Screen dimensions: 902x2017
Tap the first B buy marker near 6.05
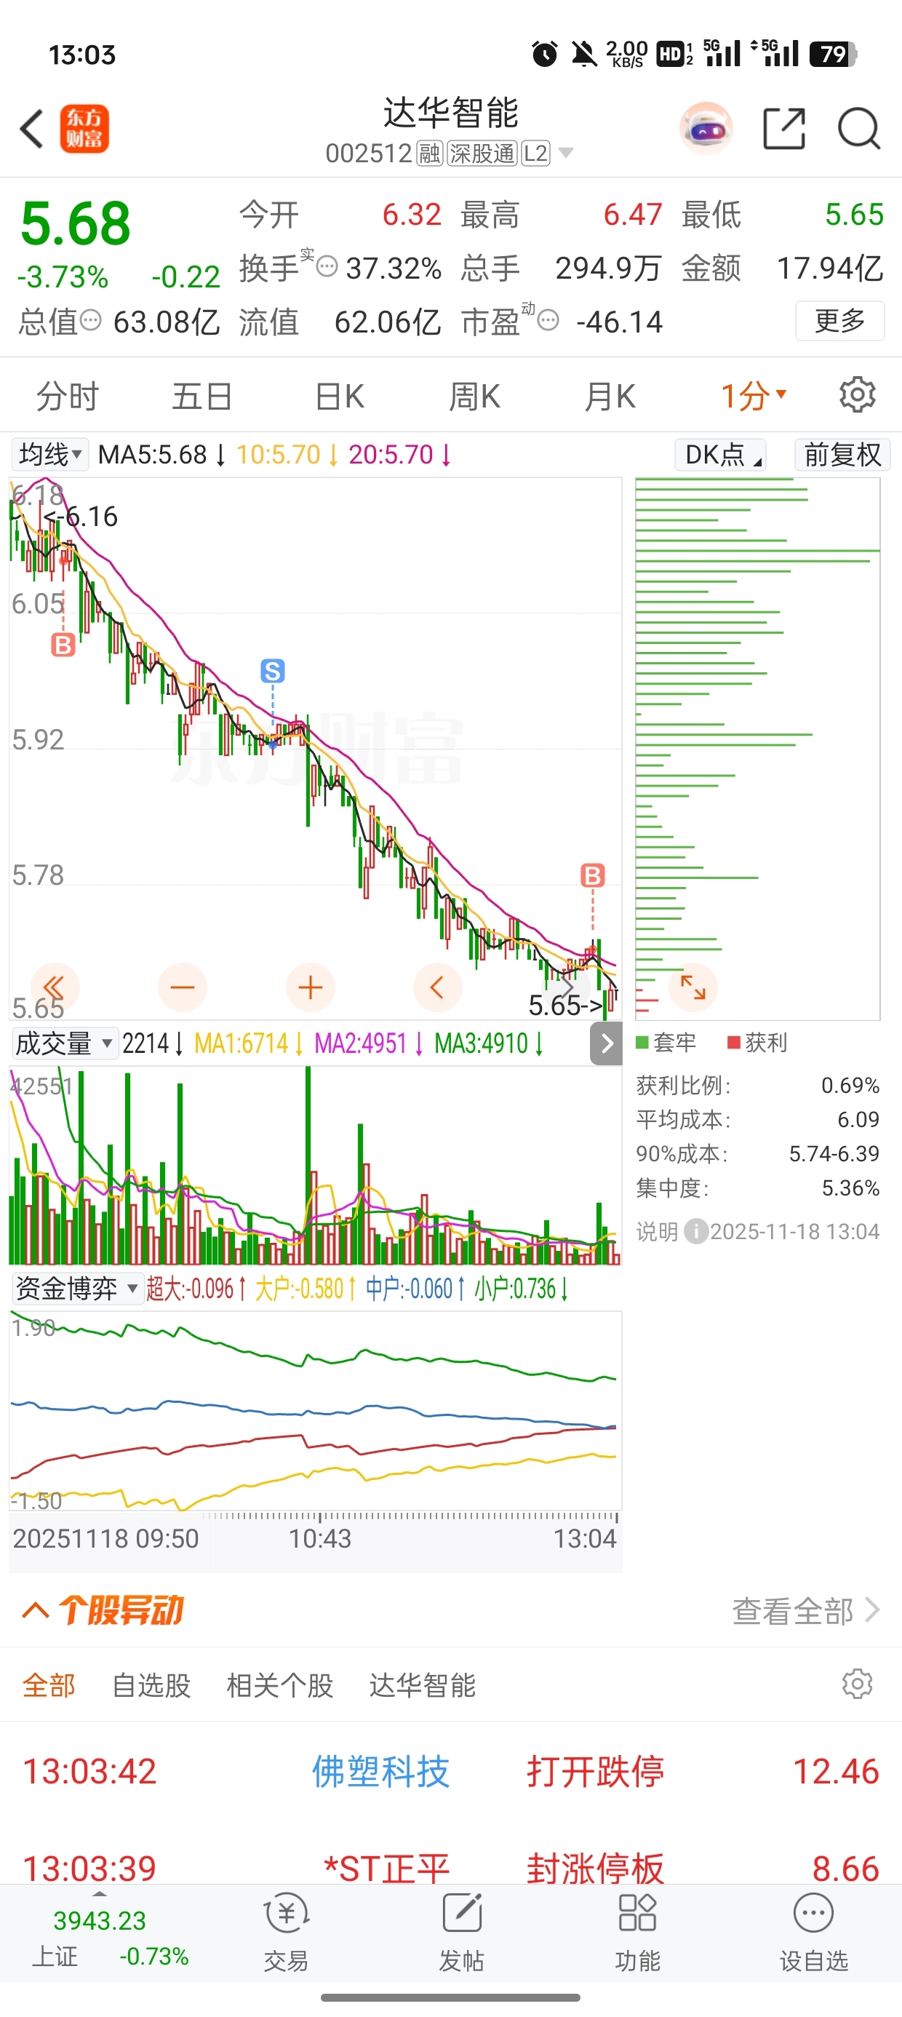63,645
